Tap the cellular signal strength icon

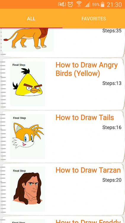click(87, 5)
